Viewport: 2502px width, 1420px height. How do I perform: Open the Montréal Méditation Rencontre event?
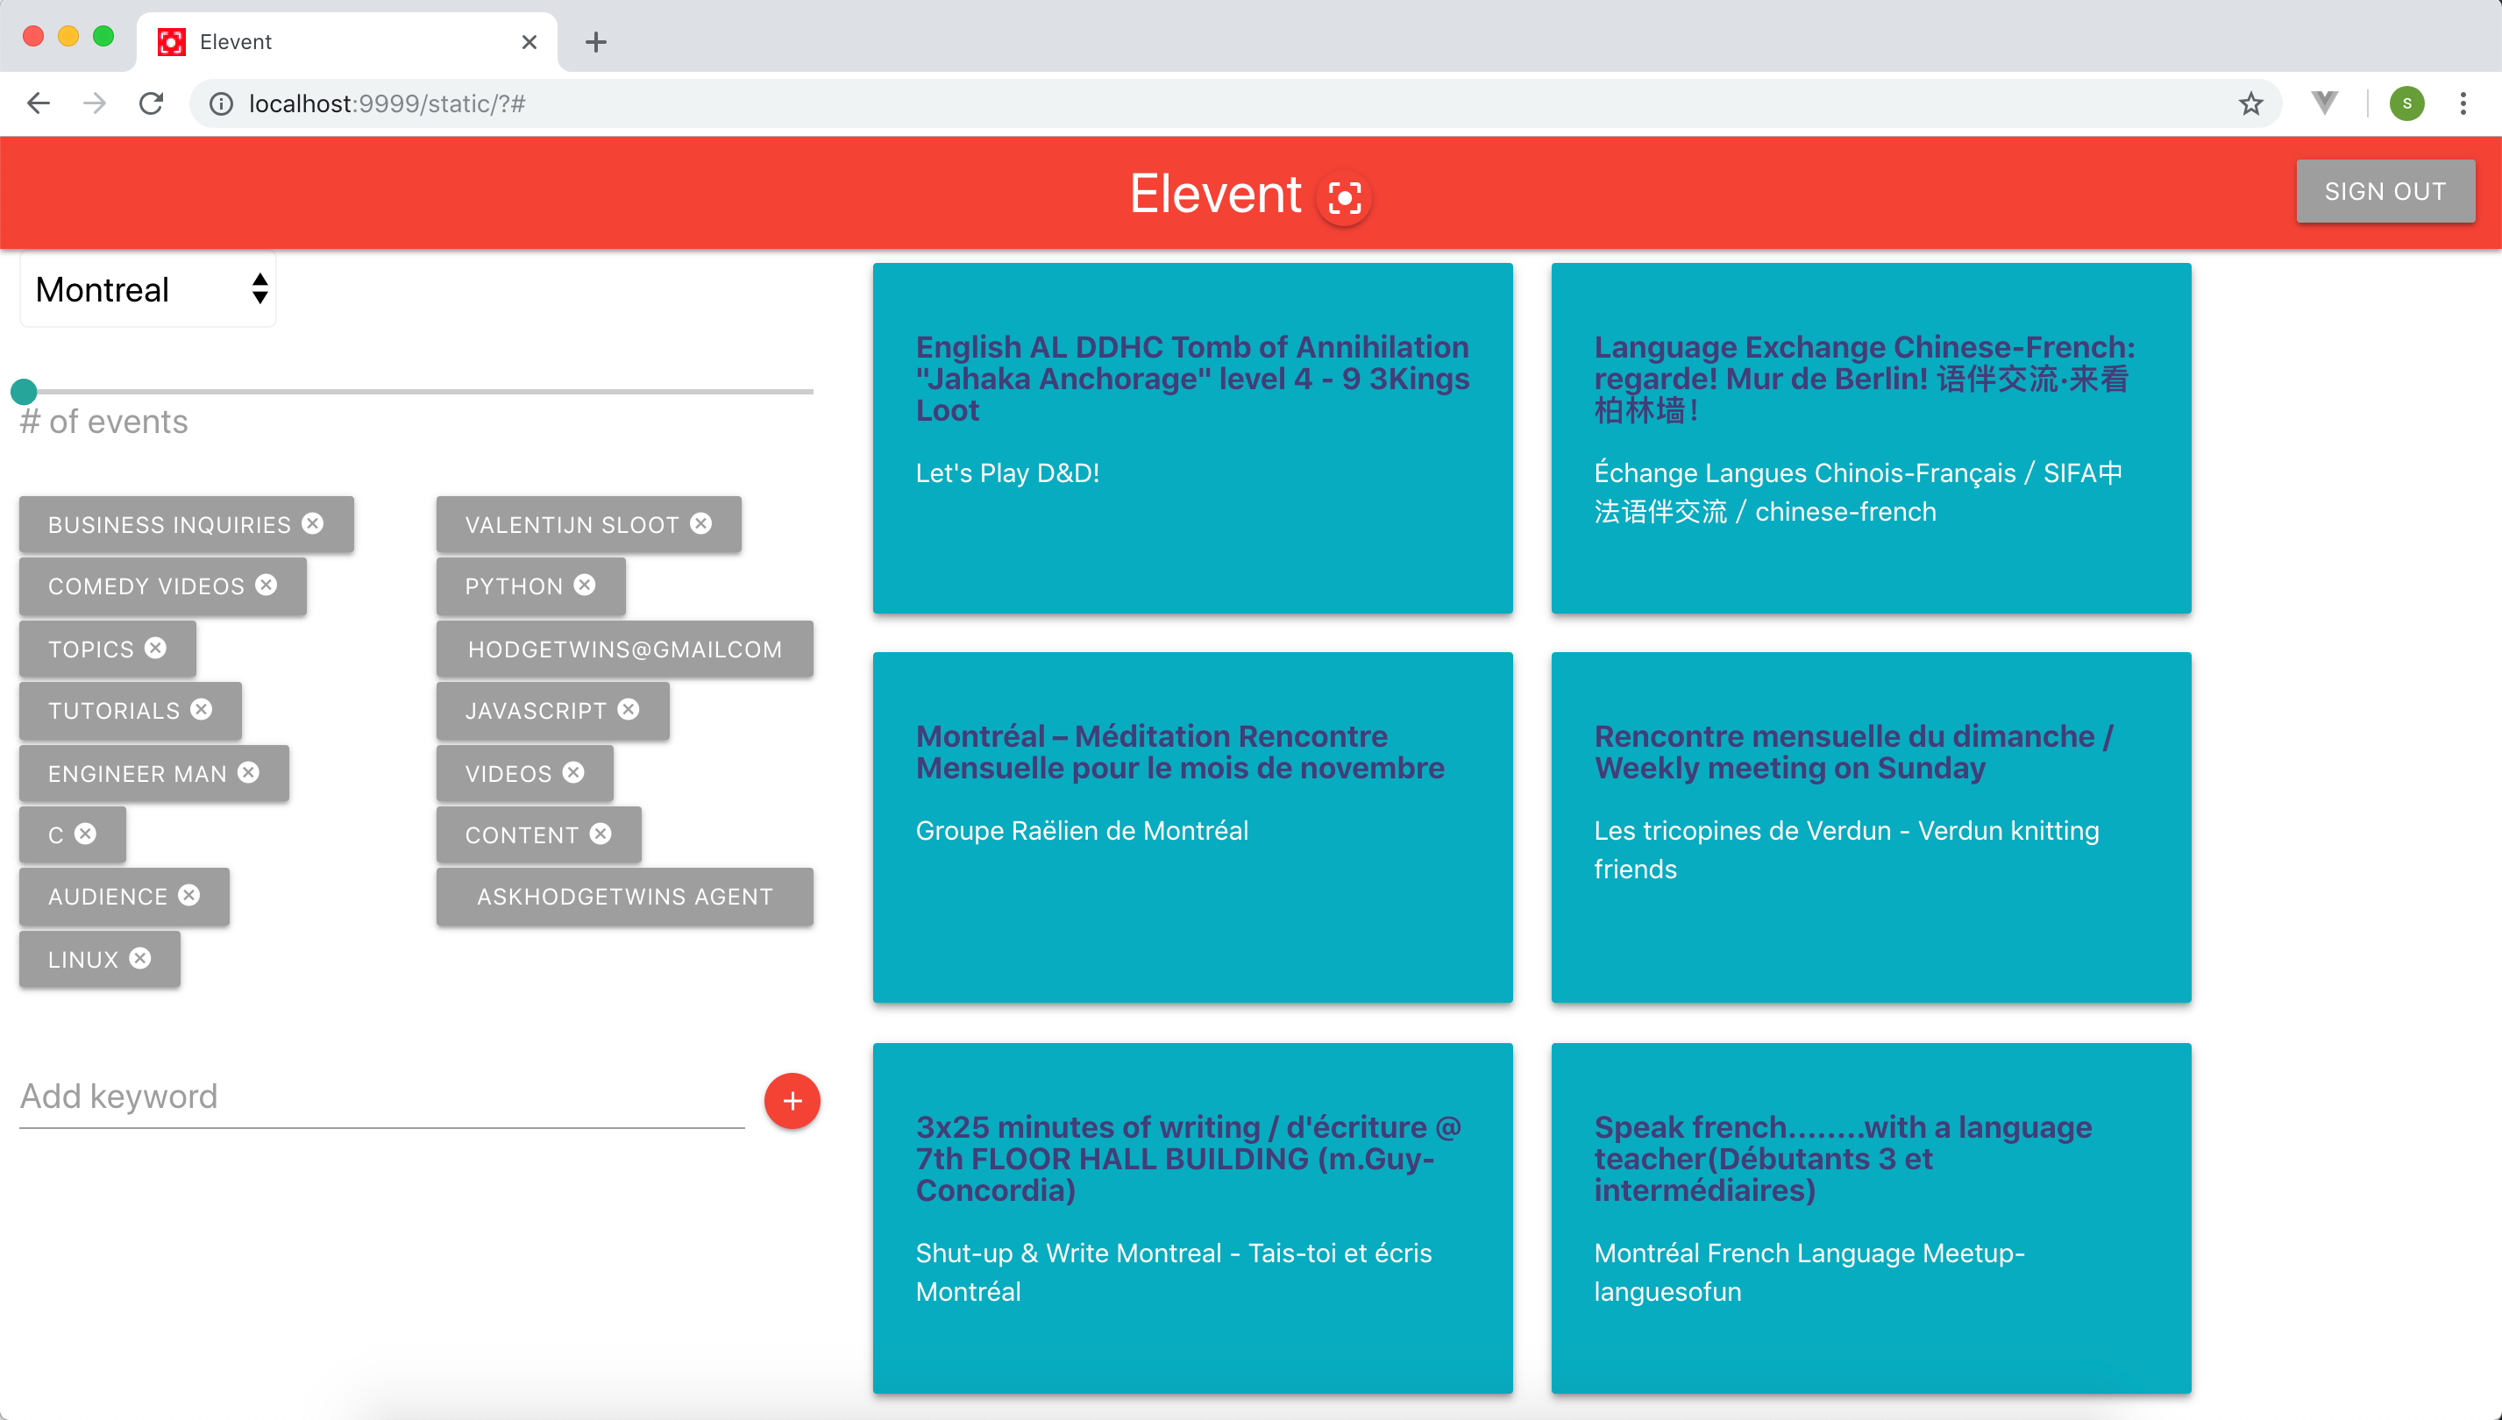[x=1179, y=752]
